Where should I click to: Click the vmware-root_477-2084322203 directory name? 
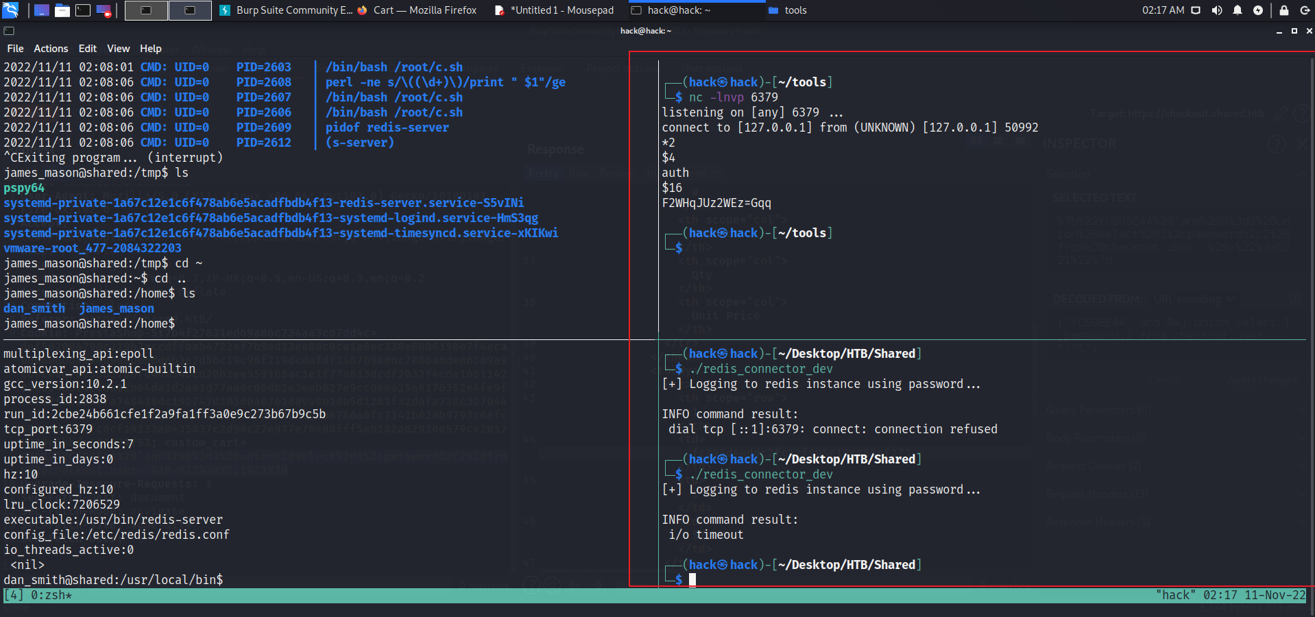[x=93, y=248]
